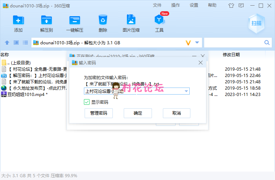Viewport: 275px width, 180px height.
Task: Select the globe icon of 永久地址发布页 file
Action: (4, 88)
